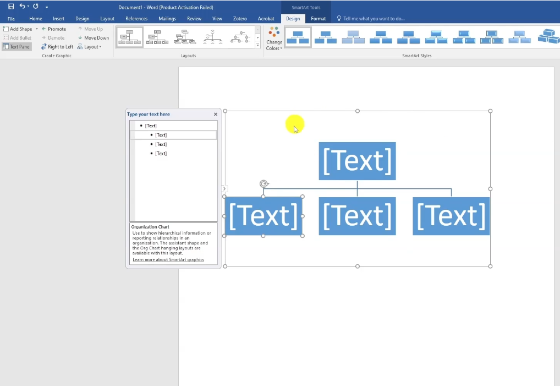
Task: Click the Tell me what you want field
Action: point(378,19)
